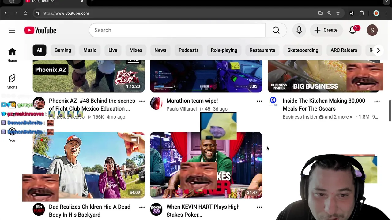Open the Marathon team wipe! title
392x220 pixels.
192,101
